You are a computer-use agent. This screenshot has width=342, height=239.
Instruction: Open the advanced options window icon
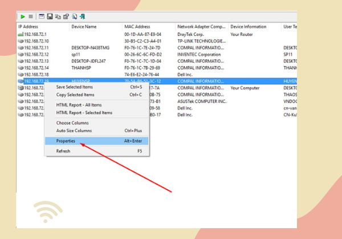(42, 17)
